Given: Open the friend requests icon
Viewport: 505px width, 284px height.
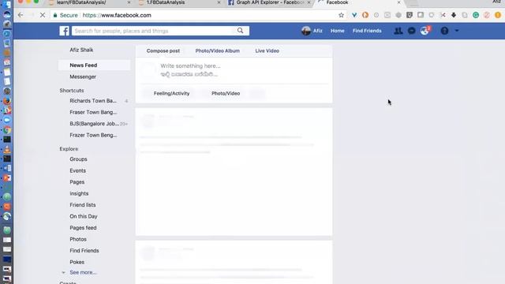Looking at the screenshot, I should [398, 31].
